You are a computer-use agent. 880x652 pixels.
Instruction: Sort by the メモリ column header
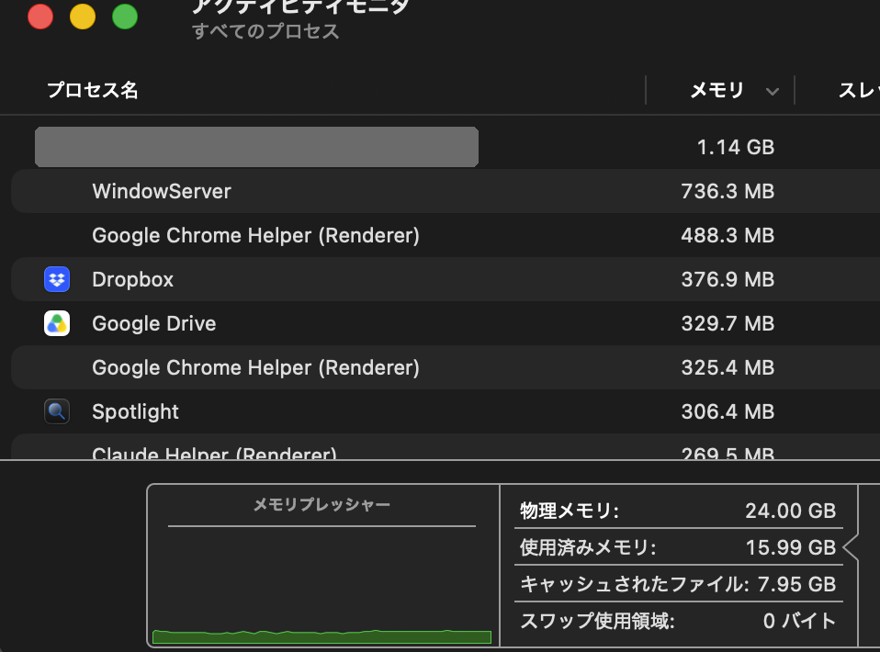pyautogui.click(x=716, y=90)
